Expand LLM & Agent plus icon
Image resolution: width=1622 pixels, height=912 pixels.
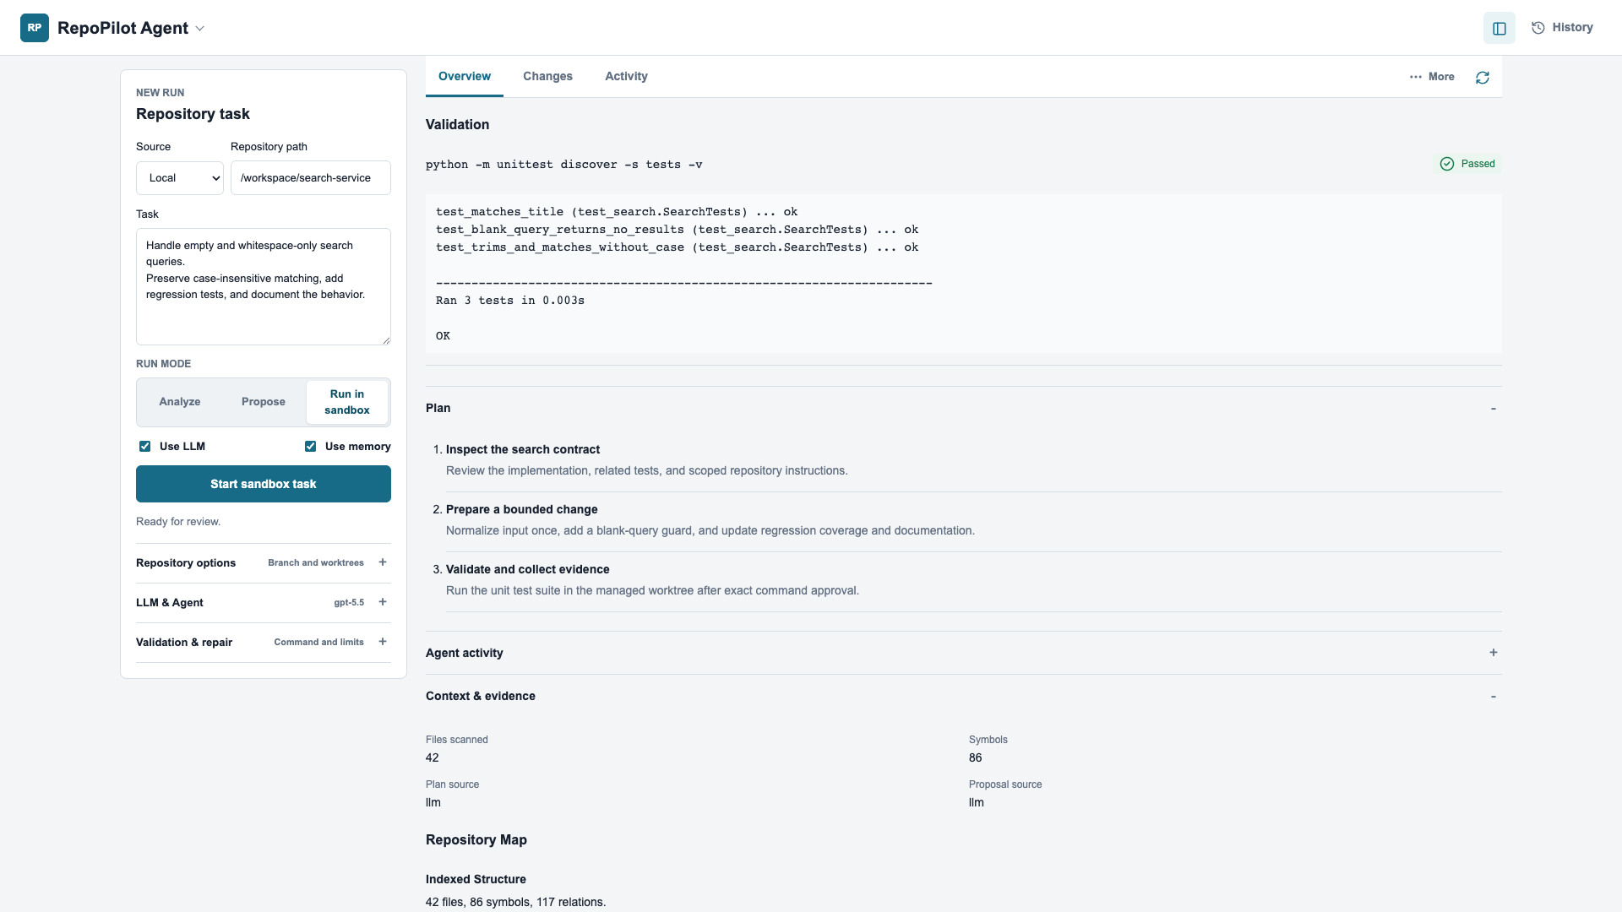point(383,602)
